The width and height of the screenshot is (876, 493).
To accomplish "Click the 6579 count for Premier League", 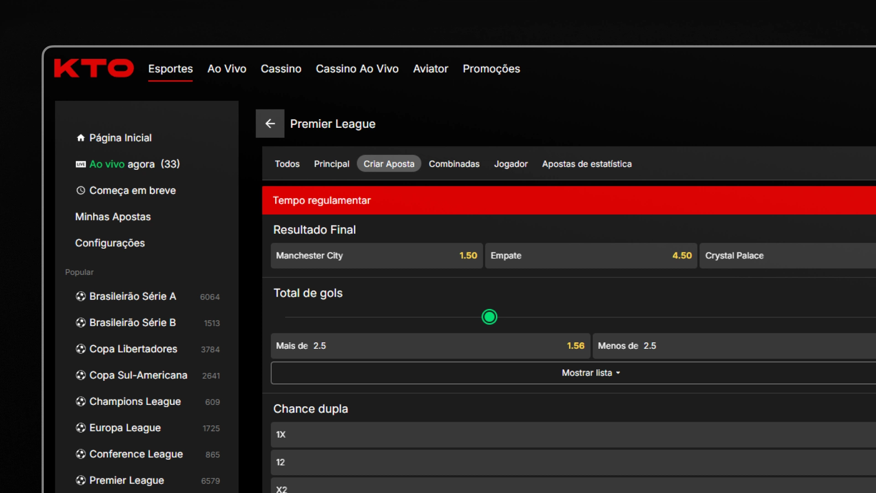I will tap(210, 481).
